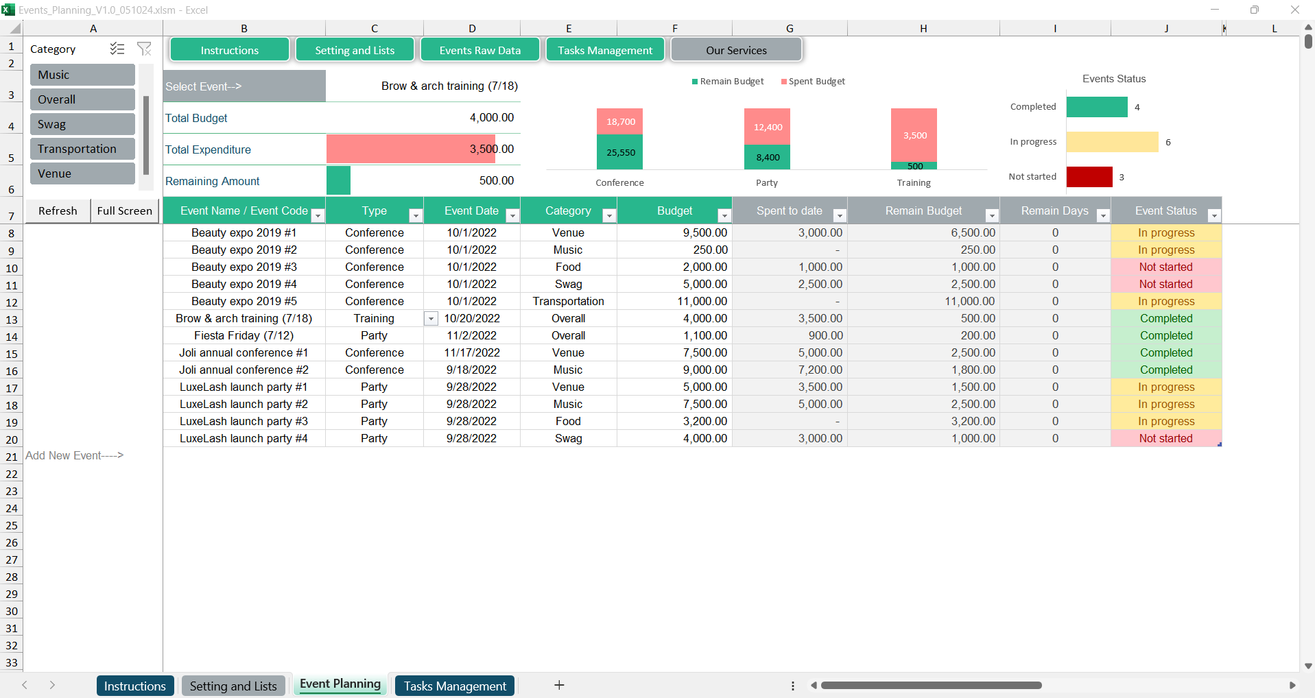
Task: Toggle the Music category slicer item
Action: pyautogui.click(x=82, y=75)
